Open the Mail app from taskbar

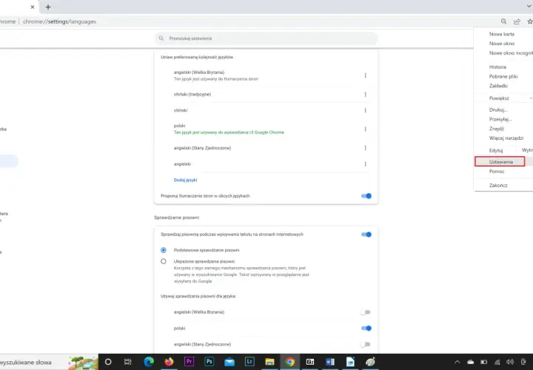coord(229,362)
